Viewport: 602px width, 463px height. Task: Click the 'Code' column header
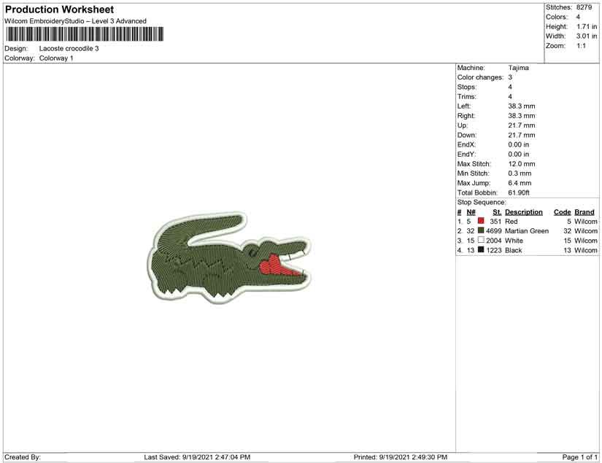[x=563, y=212]
